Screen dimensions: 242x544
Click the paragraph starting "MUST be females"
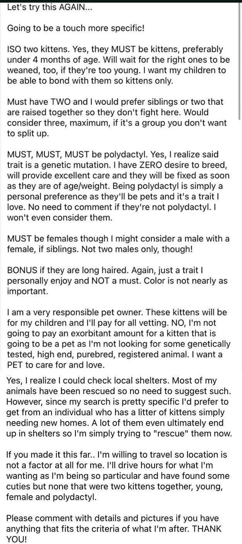(118, 243)
